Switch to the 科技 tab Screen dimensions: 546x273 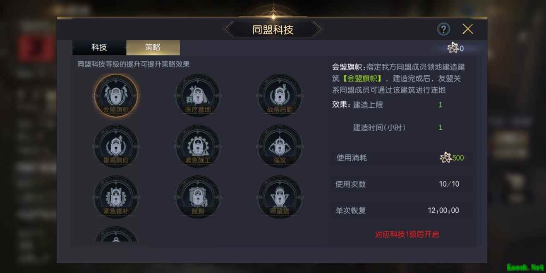tap(99, 48)
